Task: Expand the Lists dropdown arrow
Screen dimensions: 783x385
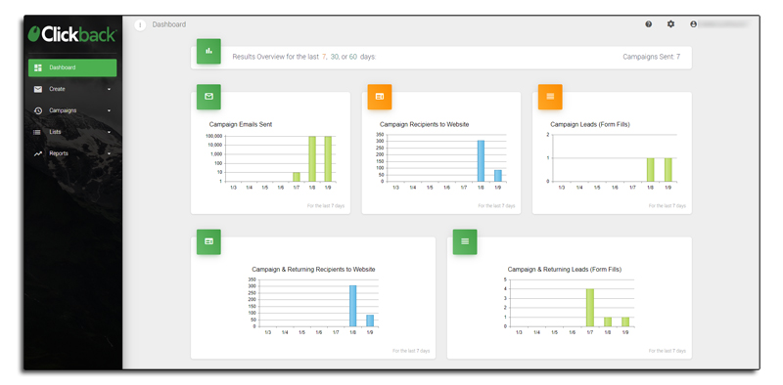Action: click(x=109, y=133)
